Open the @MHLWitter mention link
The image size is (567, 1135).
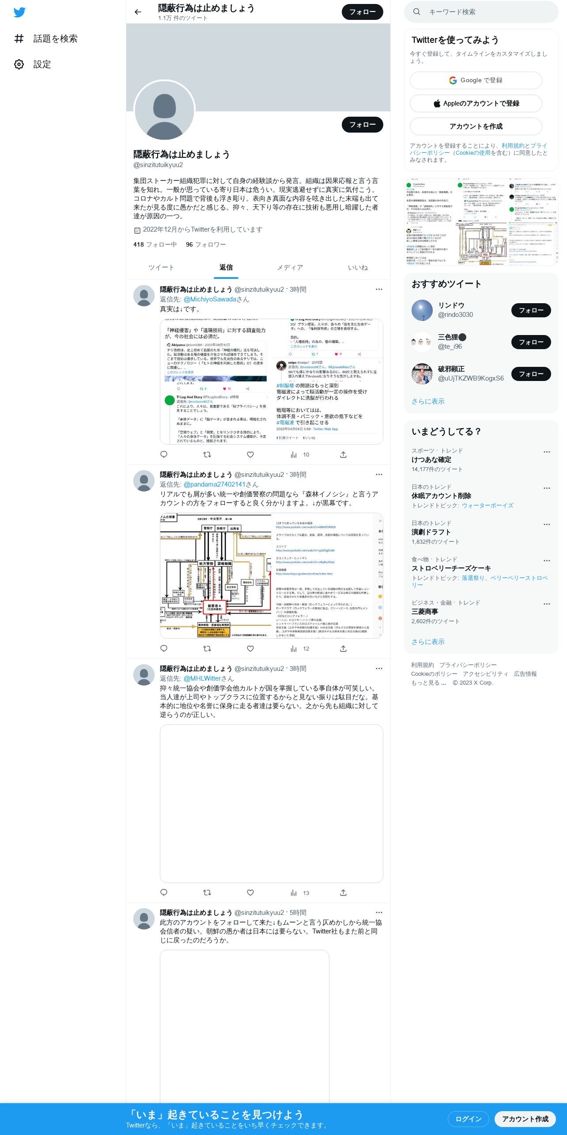(x=202, y=678)
